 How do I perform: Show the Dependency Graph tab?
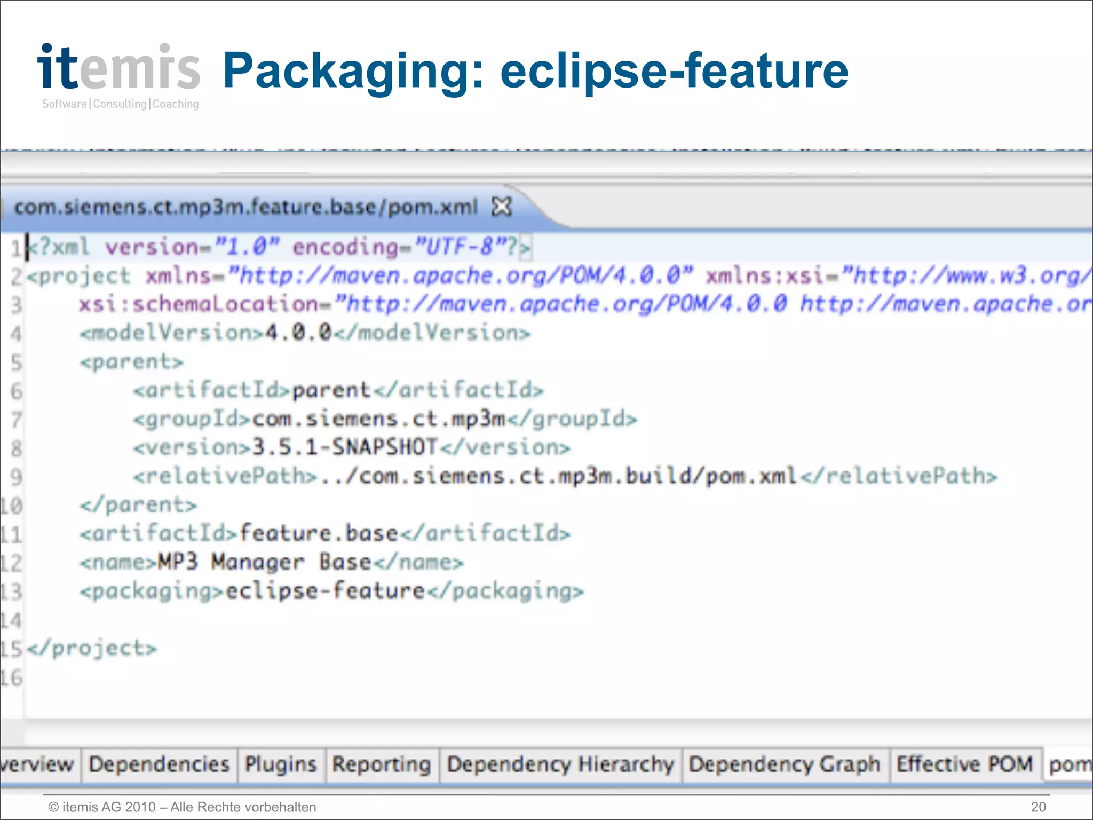click(785, 764)
